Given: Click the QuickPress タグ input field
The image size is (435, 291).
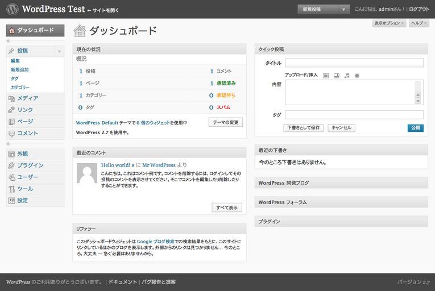Looking at the screenshot, I should [354, 115].
